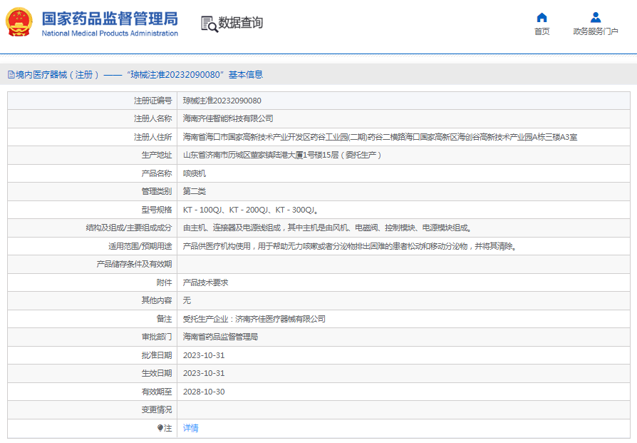Click the 结构及组成/主要组成成分 label
637x443 pixels.
(129, 228)
